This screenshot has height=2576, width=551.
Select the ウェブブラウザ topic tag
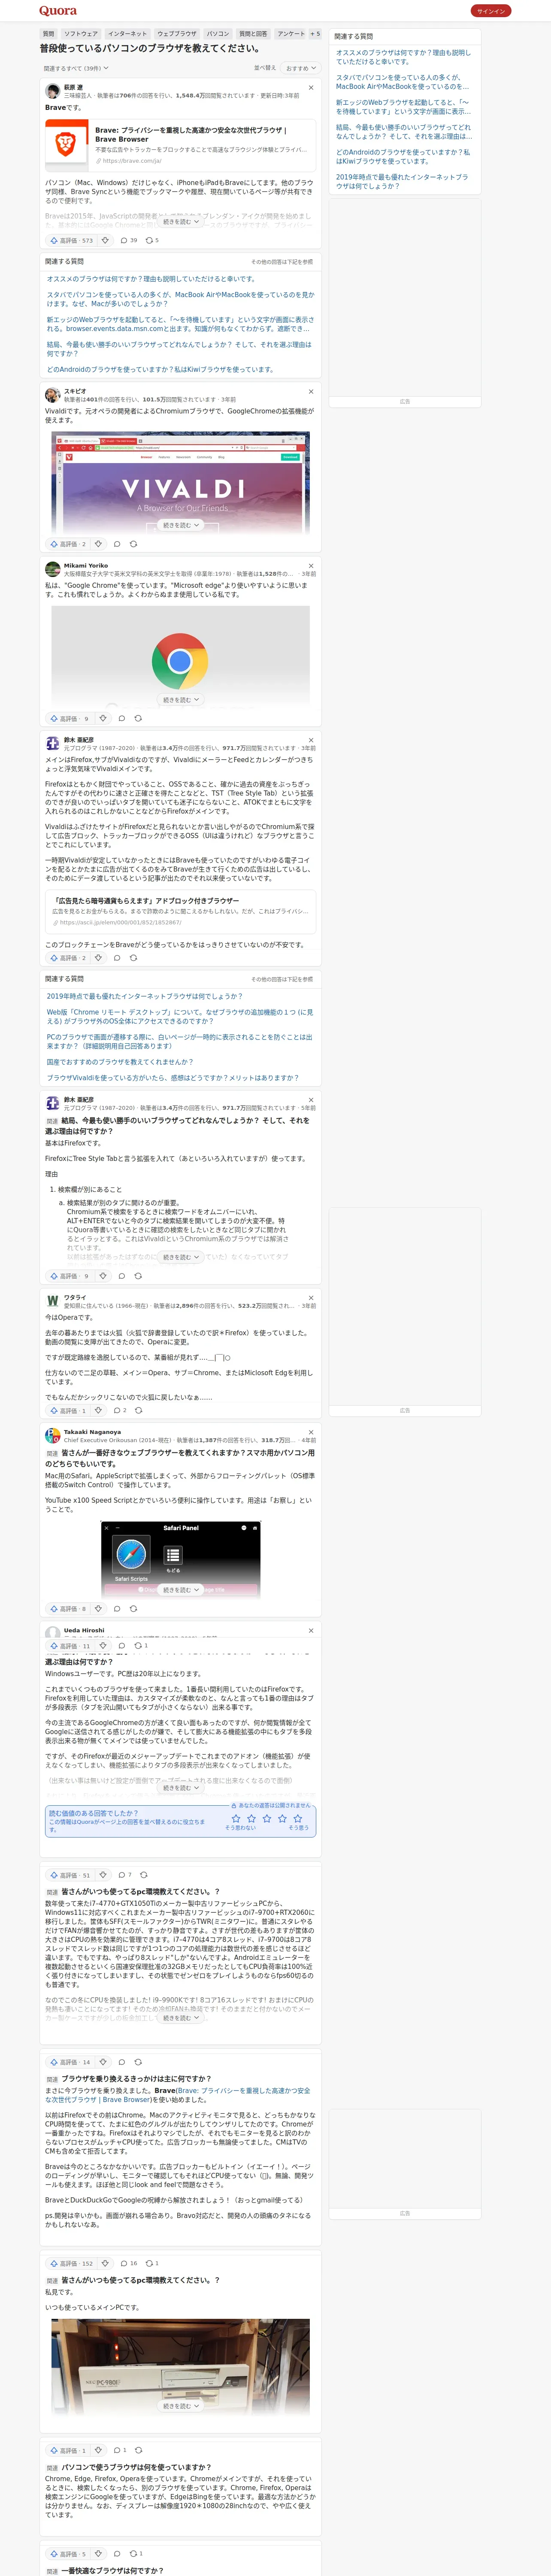177,33
